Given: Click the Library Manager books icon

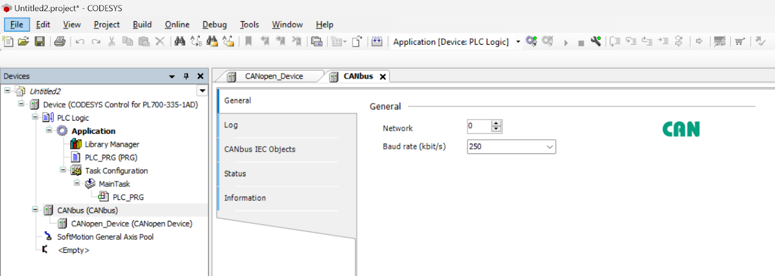Looking at the screenshot, I should coord(76,144).
